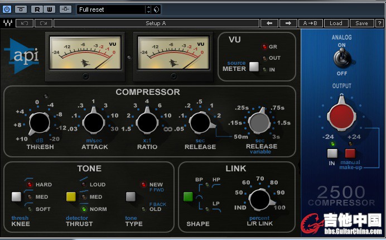Click the Waves logo icon
The height and width of the screenshot is (240, 386).
[x=7, y=23]
